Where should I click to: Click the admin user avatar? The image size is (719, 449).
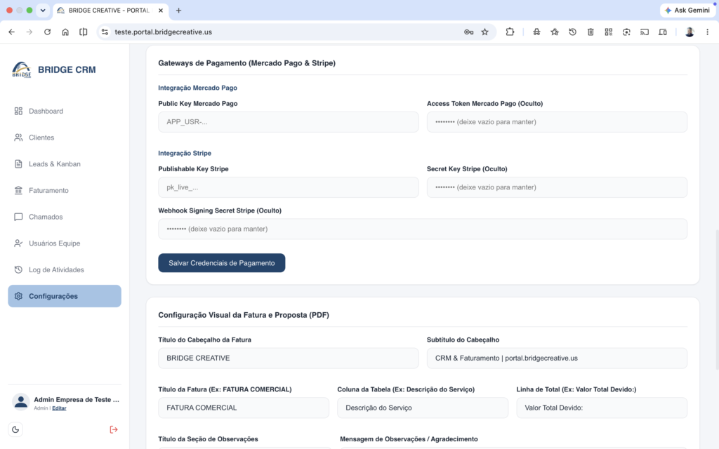coord(20,402)
